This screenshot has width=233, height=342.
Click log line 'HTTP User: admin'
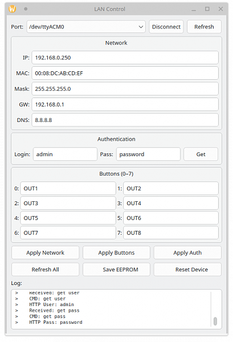[x=52, y=304]
